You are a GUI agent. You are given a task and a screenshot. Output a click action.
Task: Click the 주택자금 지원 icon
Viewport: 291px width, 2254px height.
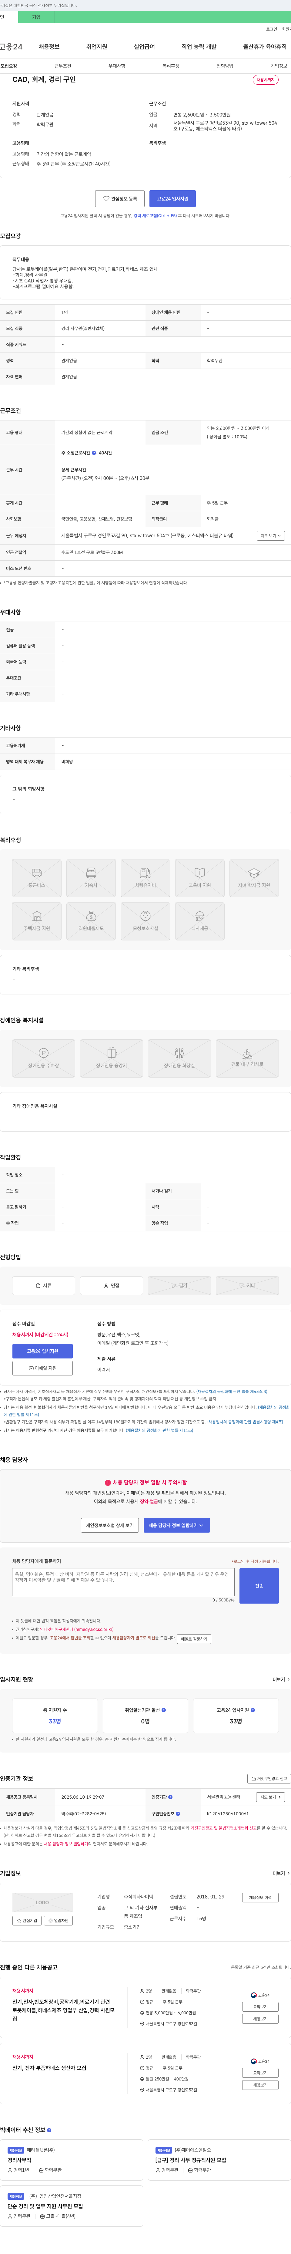pyautogui.click(x=37, y=921)
